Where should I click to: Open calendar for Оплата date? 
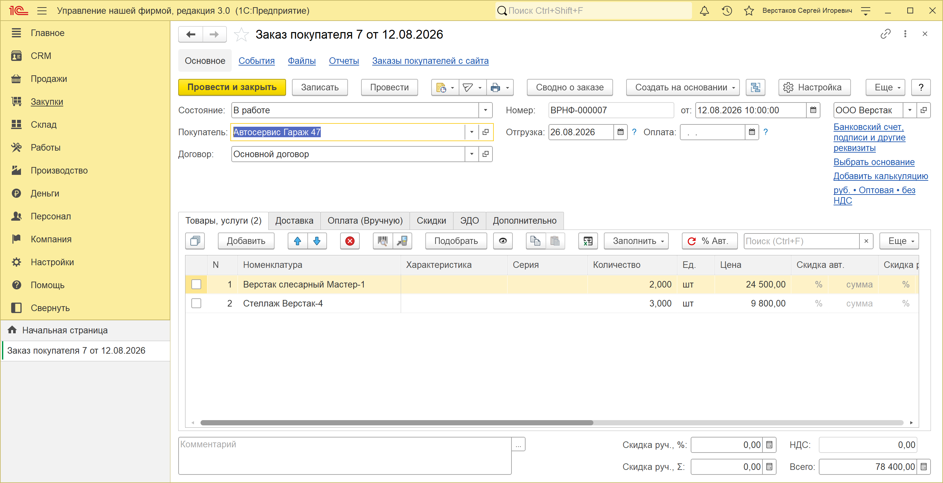[752, 132]
